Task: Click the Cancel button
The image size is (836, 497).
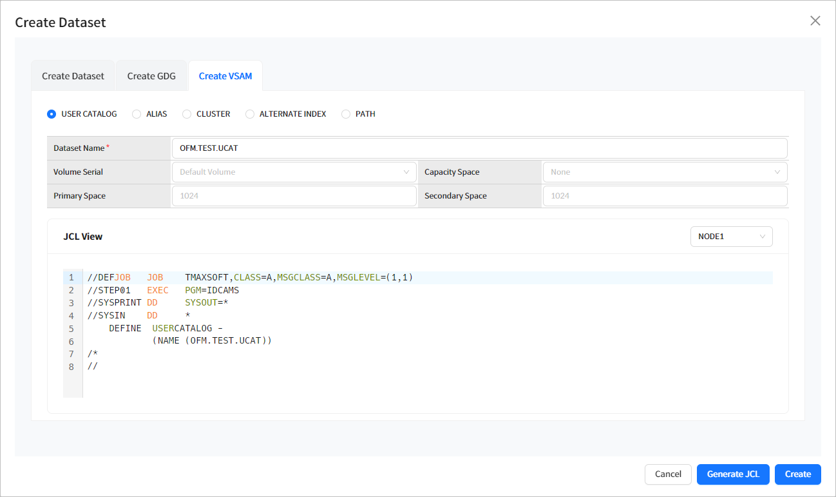Action: pyautogui.click(x=668, y=474)
